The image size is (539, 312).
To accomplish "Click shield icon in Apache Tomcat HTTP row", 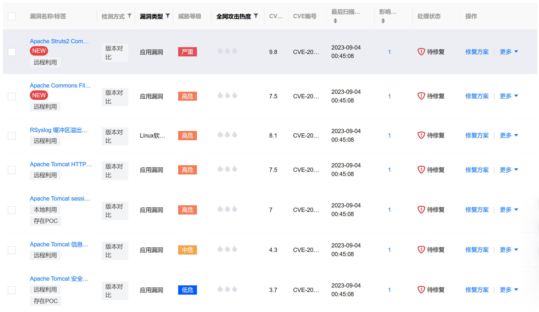I will click(421, 169).
